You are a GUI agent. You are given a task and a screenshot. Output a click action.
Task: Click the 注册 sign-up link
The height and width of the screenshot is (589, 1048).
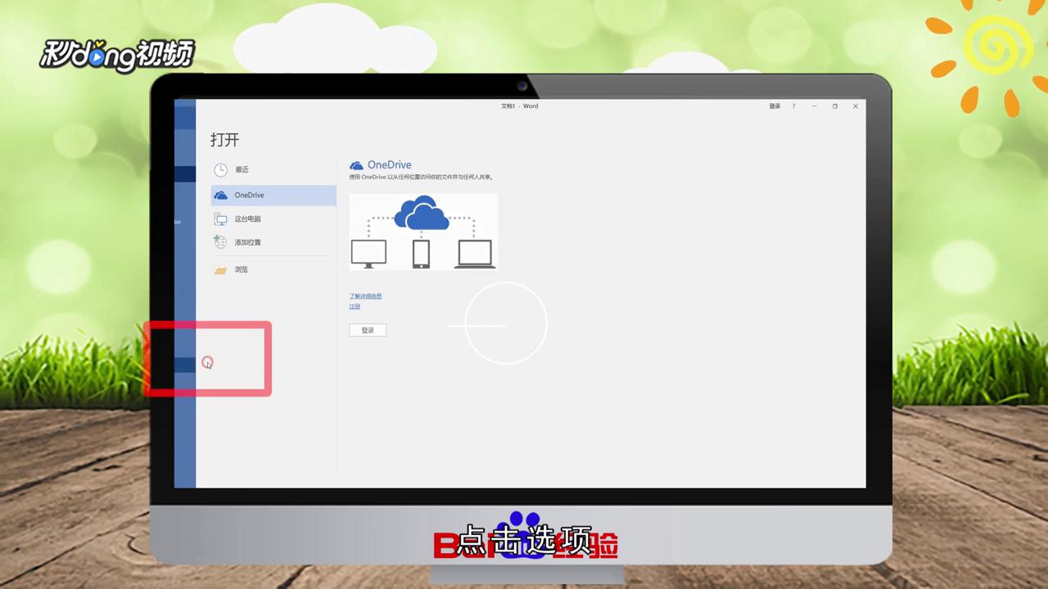(x=355, y=306)
